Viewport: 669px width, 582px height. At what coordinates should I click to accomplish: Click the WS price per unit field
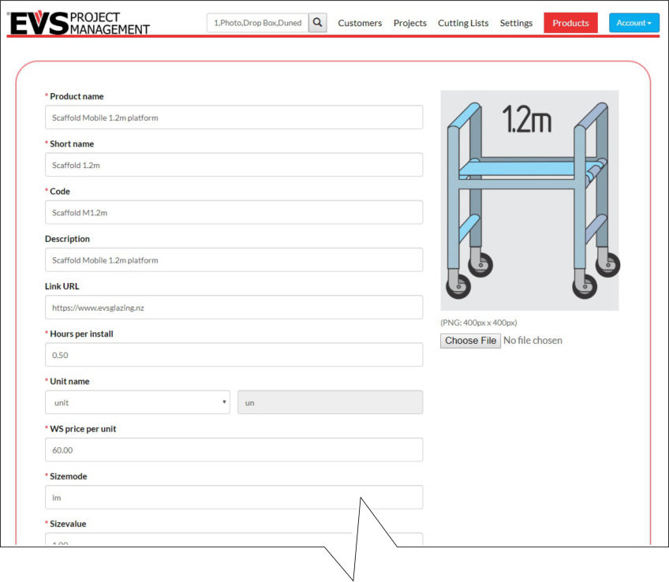pyautogui.click(x=234, y=450)
